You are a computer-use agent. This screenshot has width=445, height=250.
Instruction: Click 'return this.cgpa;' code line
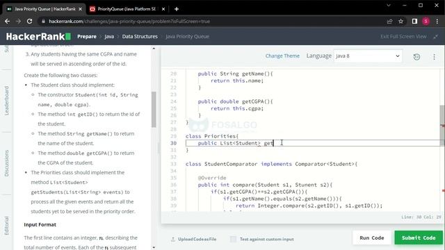coord(237,108)
